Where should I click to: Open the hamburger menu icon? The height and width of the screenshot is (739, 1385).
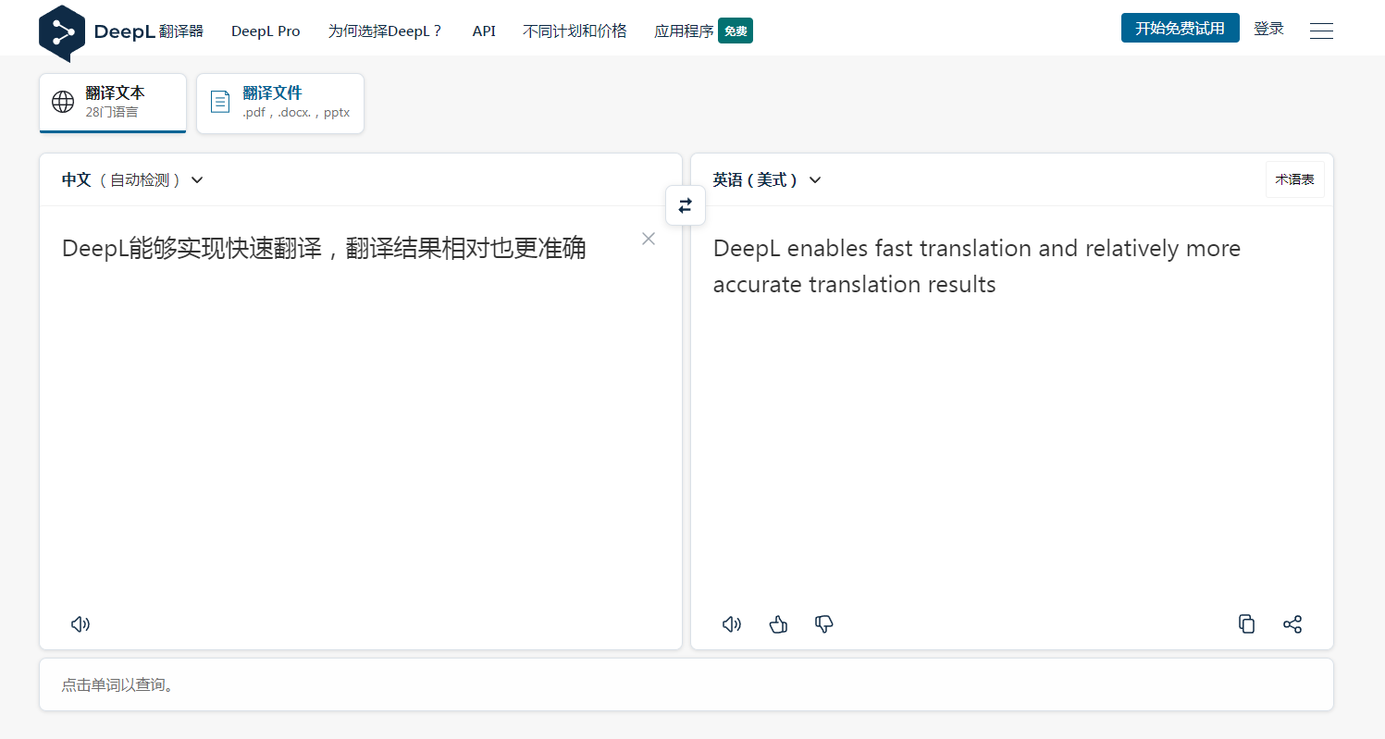(x=1321, y=31)
